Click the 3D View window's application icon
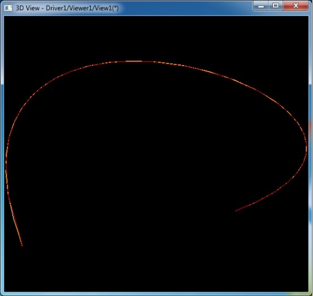 pos(8,8)
